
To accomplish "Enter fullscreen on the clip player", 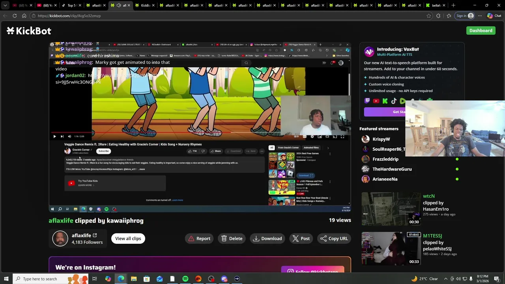I will (x=342, y=136).
